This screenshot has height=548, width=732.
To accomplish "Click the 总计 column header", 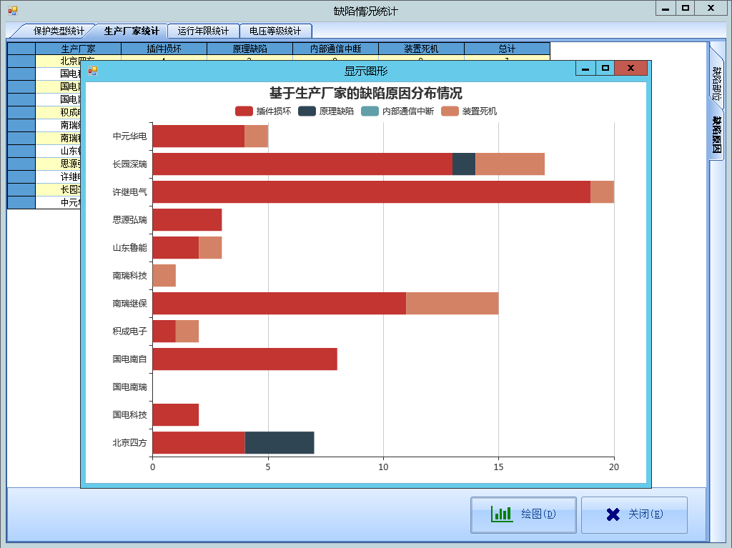I will click(508, 49).
